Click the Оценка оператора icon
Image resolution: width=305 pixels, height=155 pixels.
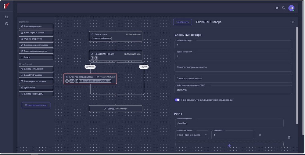coord(22,39)
